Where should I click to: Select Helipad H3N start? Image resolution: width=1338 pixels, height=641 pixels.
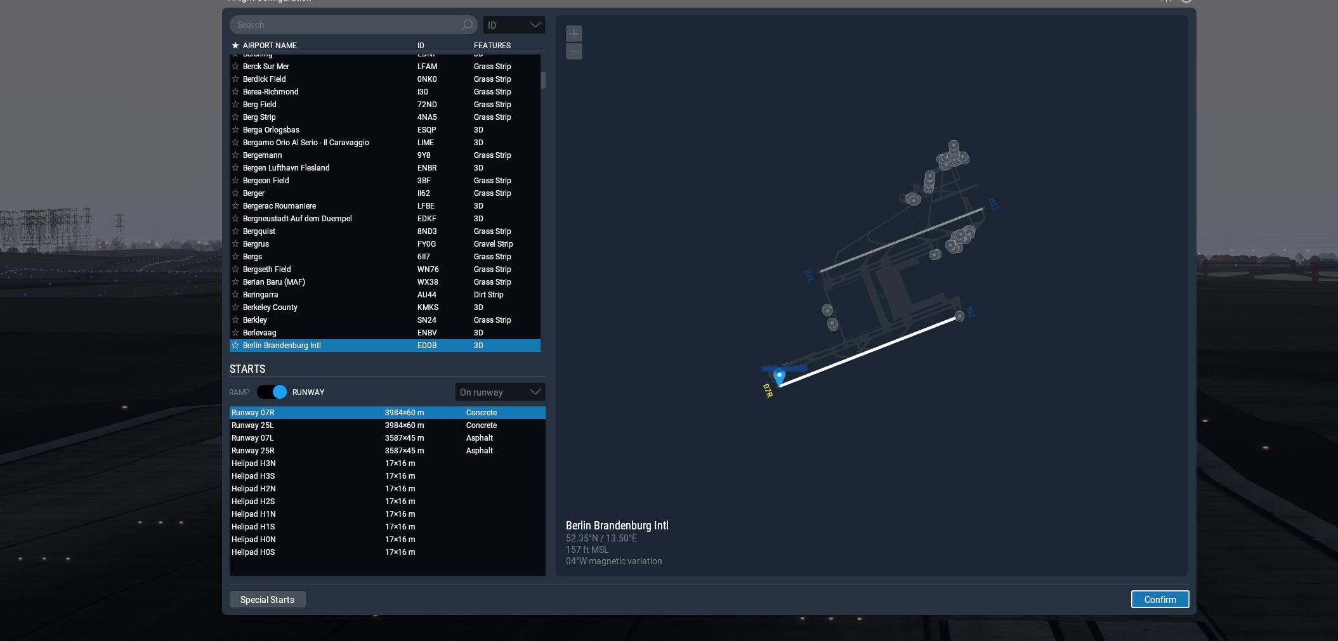(x=387, y=463)
